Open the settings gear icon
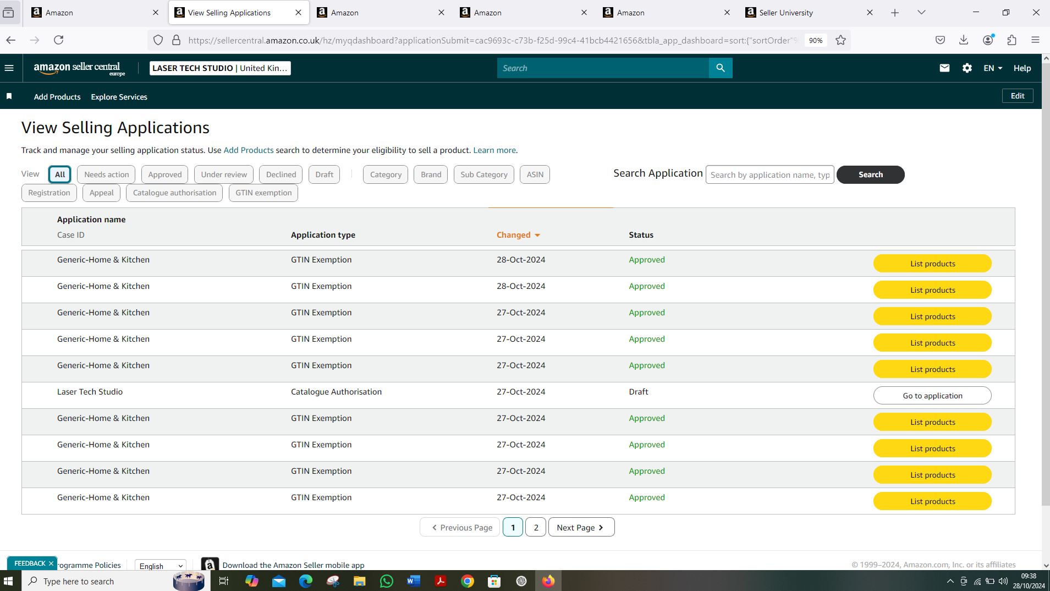The height and width of the screenshot is (591, 1050). click(967, 68)
